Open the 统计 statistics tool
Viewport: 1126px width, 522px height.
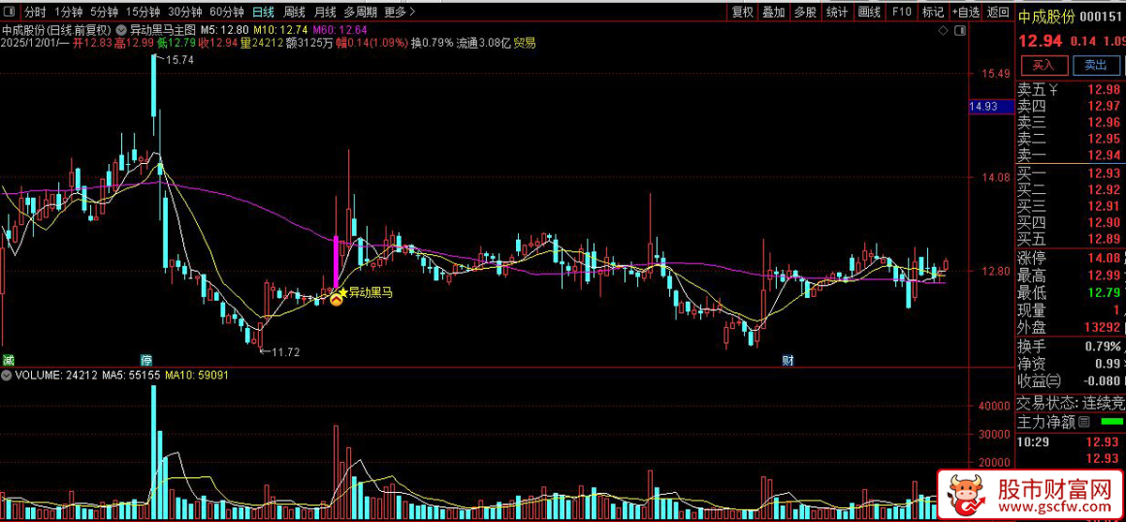837,12
